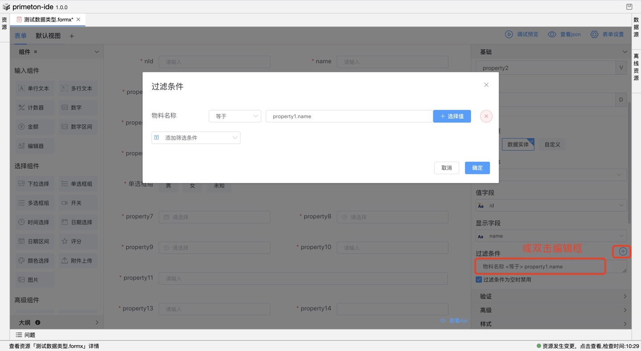Click the plus icon beside 过滤条件
The image size is (641, 351).
622,251
